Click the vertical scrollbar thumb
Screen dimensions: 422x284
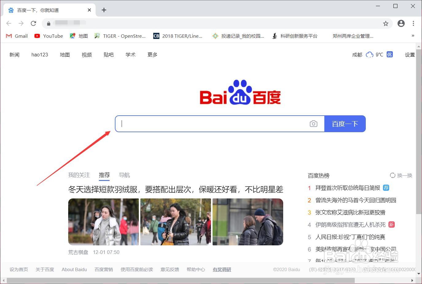419,132
